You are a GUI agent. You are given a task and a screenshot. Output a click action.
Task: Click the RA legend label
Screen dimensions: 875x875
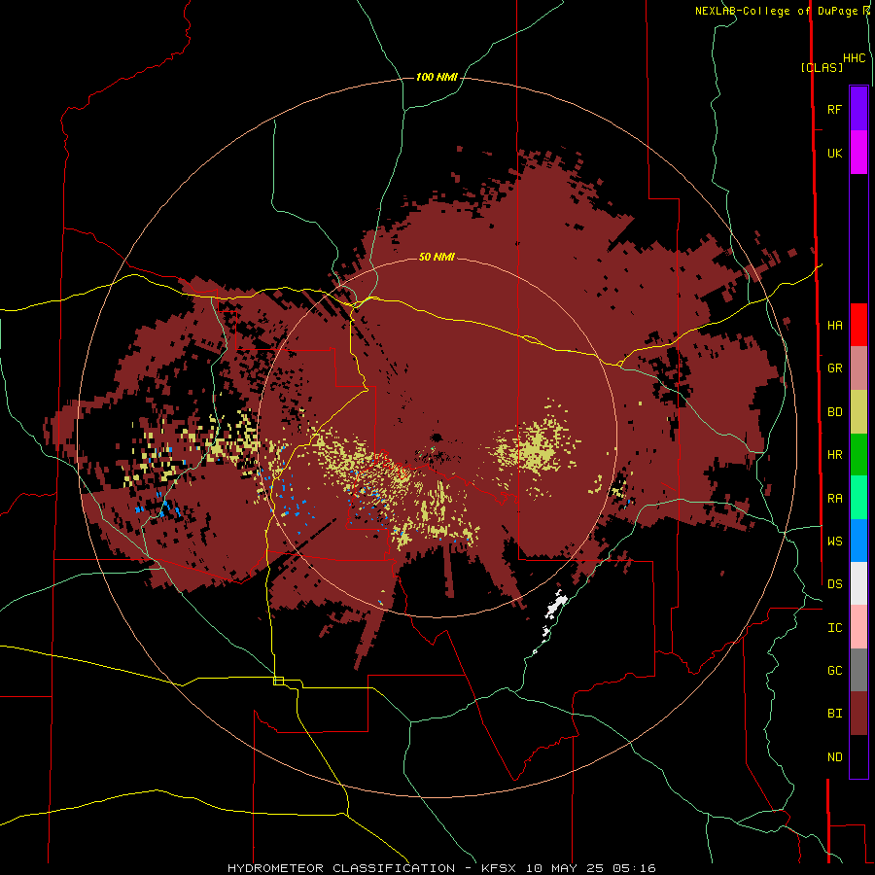pos(834,499)
